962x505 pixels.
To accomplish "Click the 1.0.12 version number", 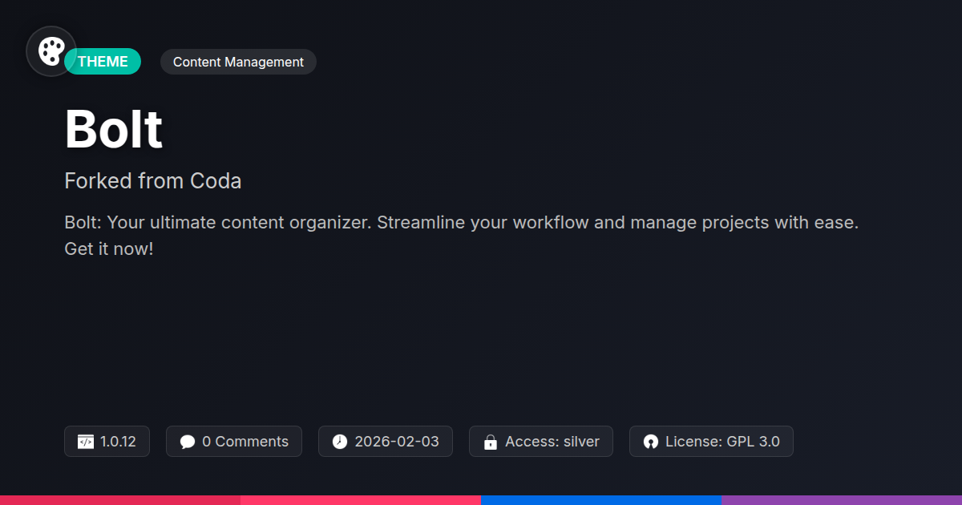I will point(118,442).
